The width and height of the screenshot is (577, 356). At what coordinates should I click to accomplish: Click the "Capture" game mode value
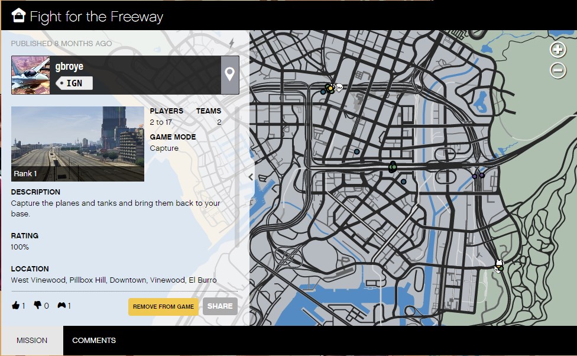(164, 148)
